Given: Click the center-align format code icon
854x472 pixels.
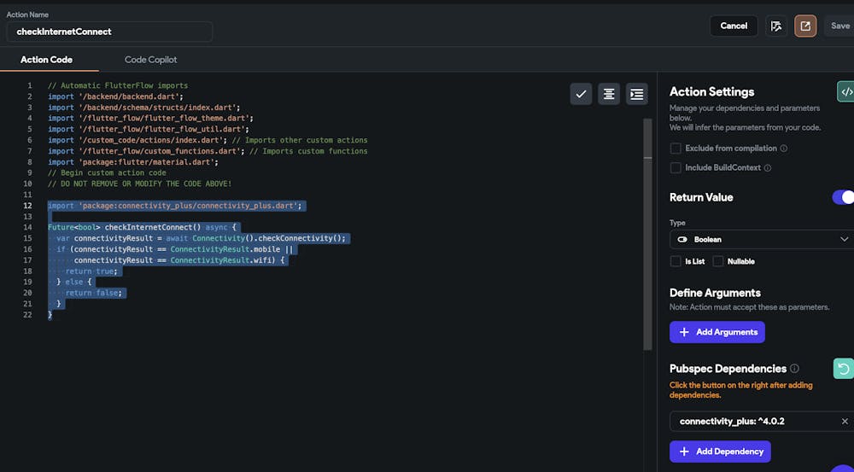Looking at the screenshot, I should point(609,94).
